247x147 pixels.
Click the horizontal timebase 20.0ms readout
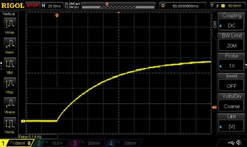click(52, 6)
